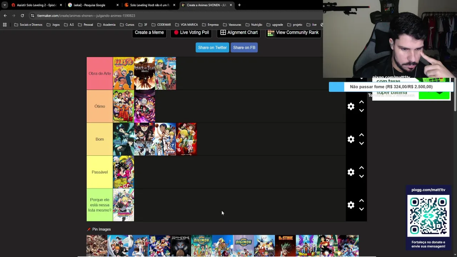457x257 pixels.
Task: Select the Dragon Ball Z cover in Ótimo
Action: [124, 106]
